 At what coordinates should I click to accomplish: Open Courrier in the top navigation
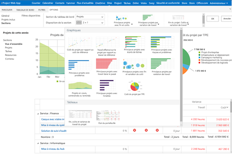(36, 3)
